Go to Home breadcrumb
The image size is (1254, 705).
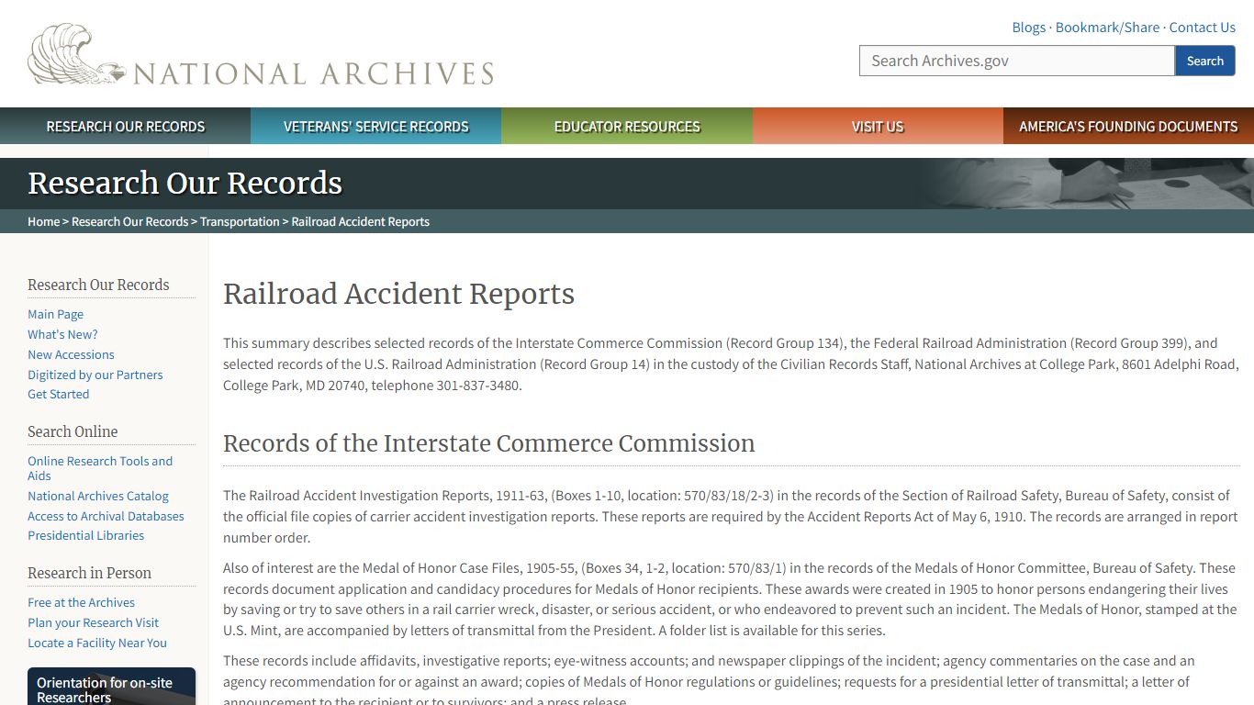[x=43, y=221]
